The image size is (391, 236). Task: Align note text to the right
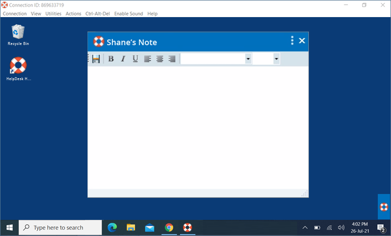pyautogui.click(x=172, y=59)
